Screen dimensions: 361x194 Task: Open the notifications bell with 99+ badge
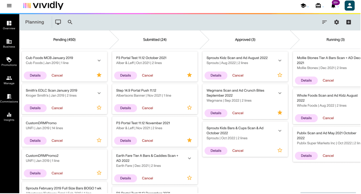[x=334, y=6]
